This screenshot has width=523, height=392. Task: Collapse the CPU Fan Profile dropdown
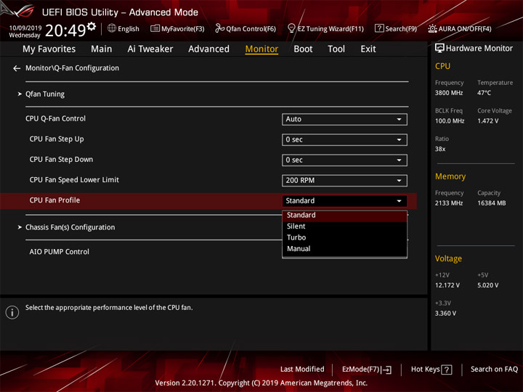coord(344,200)
